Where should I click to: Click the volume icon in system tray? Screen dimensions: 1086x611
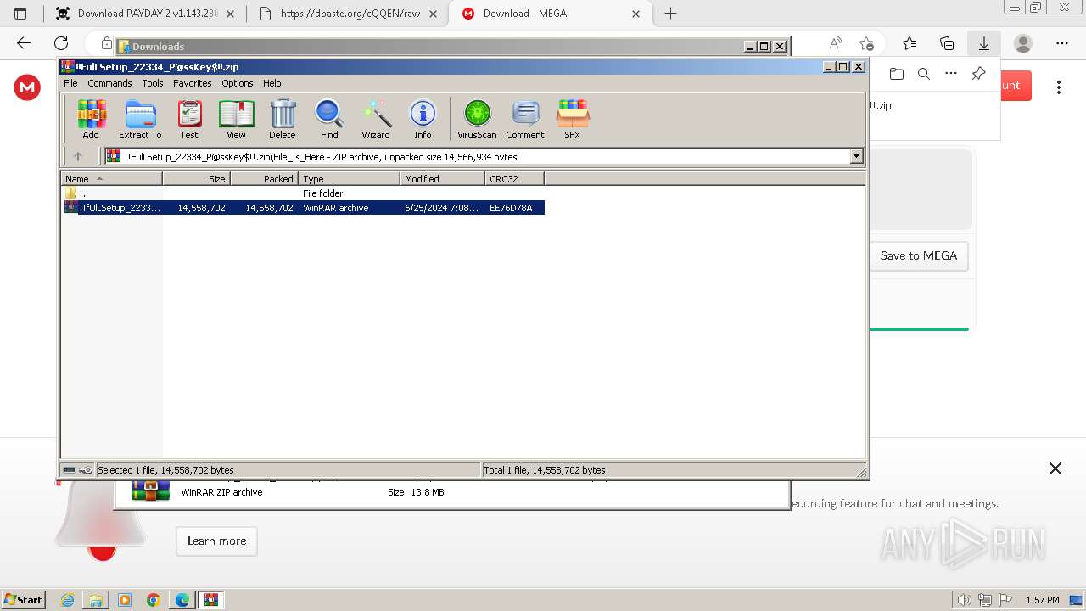click(x=964, y=600)
